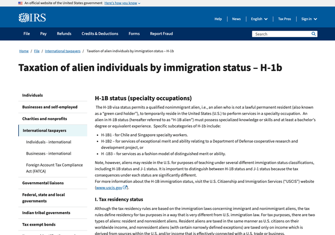
Task: Open the Forms menu
Action: point(134,34)
